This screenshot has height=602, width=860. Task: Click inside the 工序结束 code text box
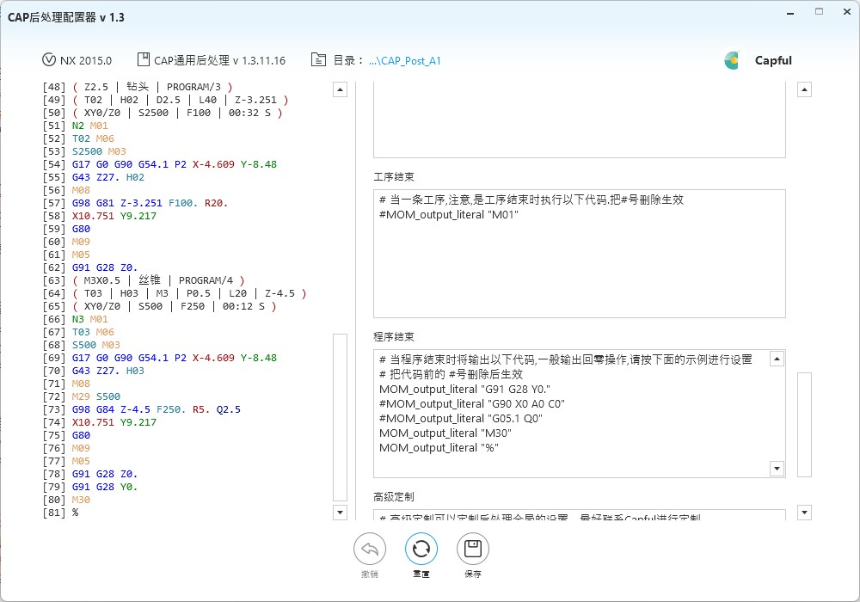coord(579,254)
